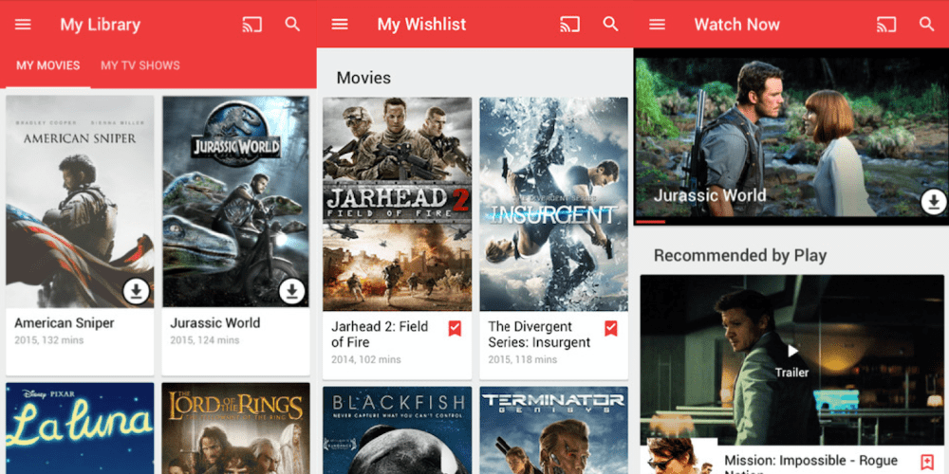Open Terminator Genisys poster

coord(553,429)
